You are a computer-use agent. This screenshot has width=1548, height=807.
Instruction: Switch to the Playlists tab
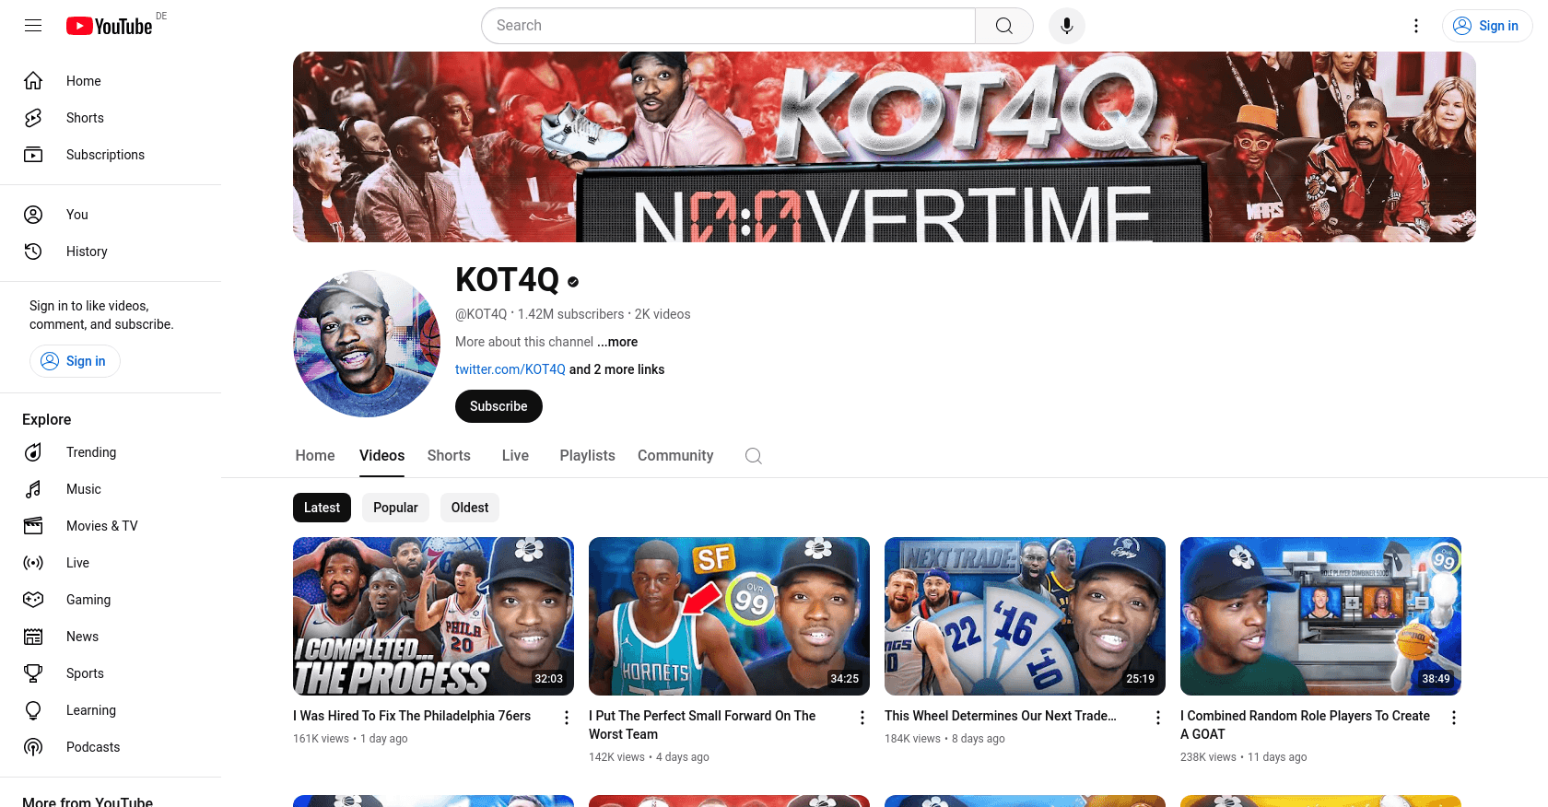pos(587,456)
